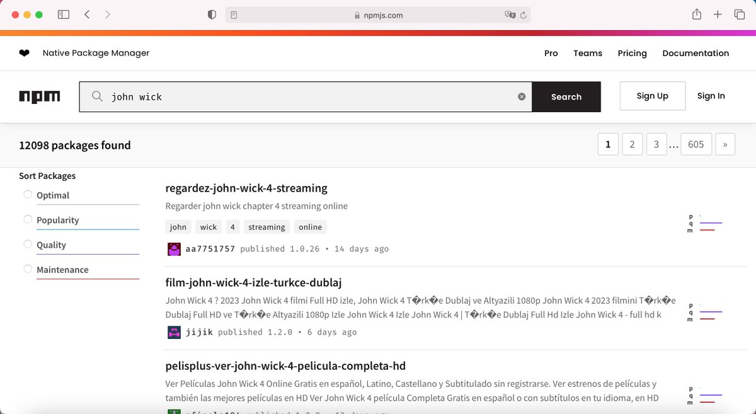
Task: Open the Teams menu item
Action: tap(588, 54)
